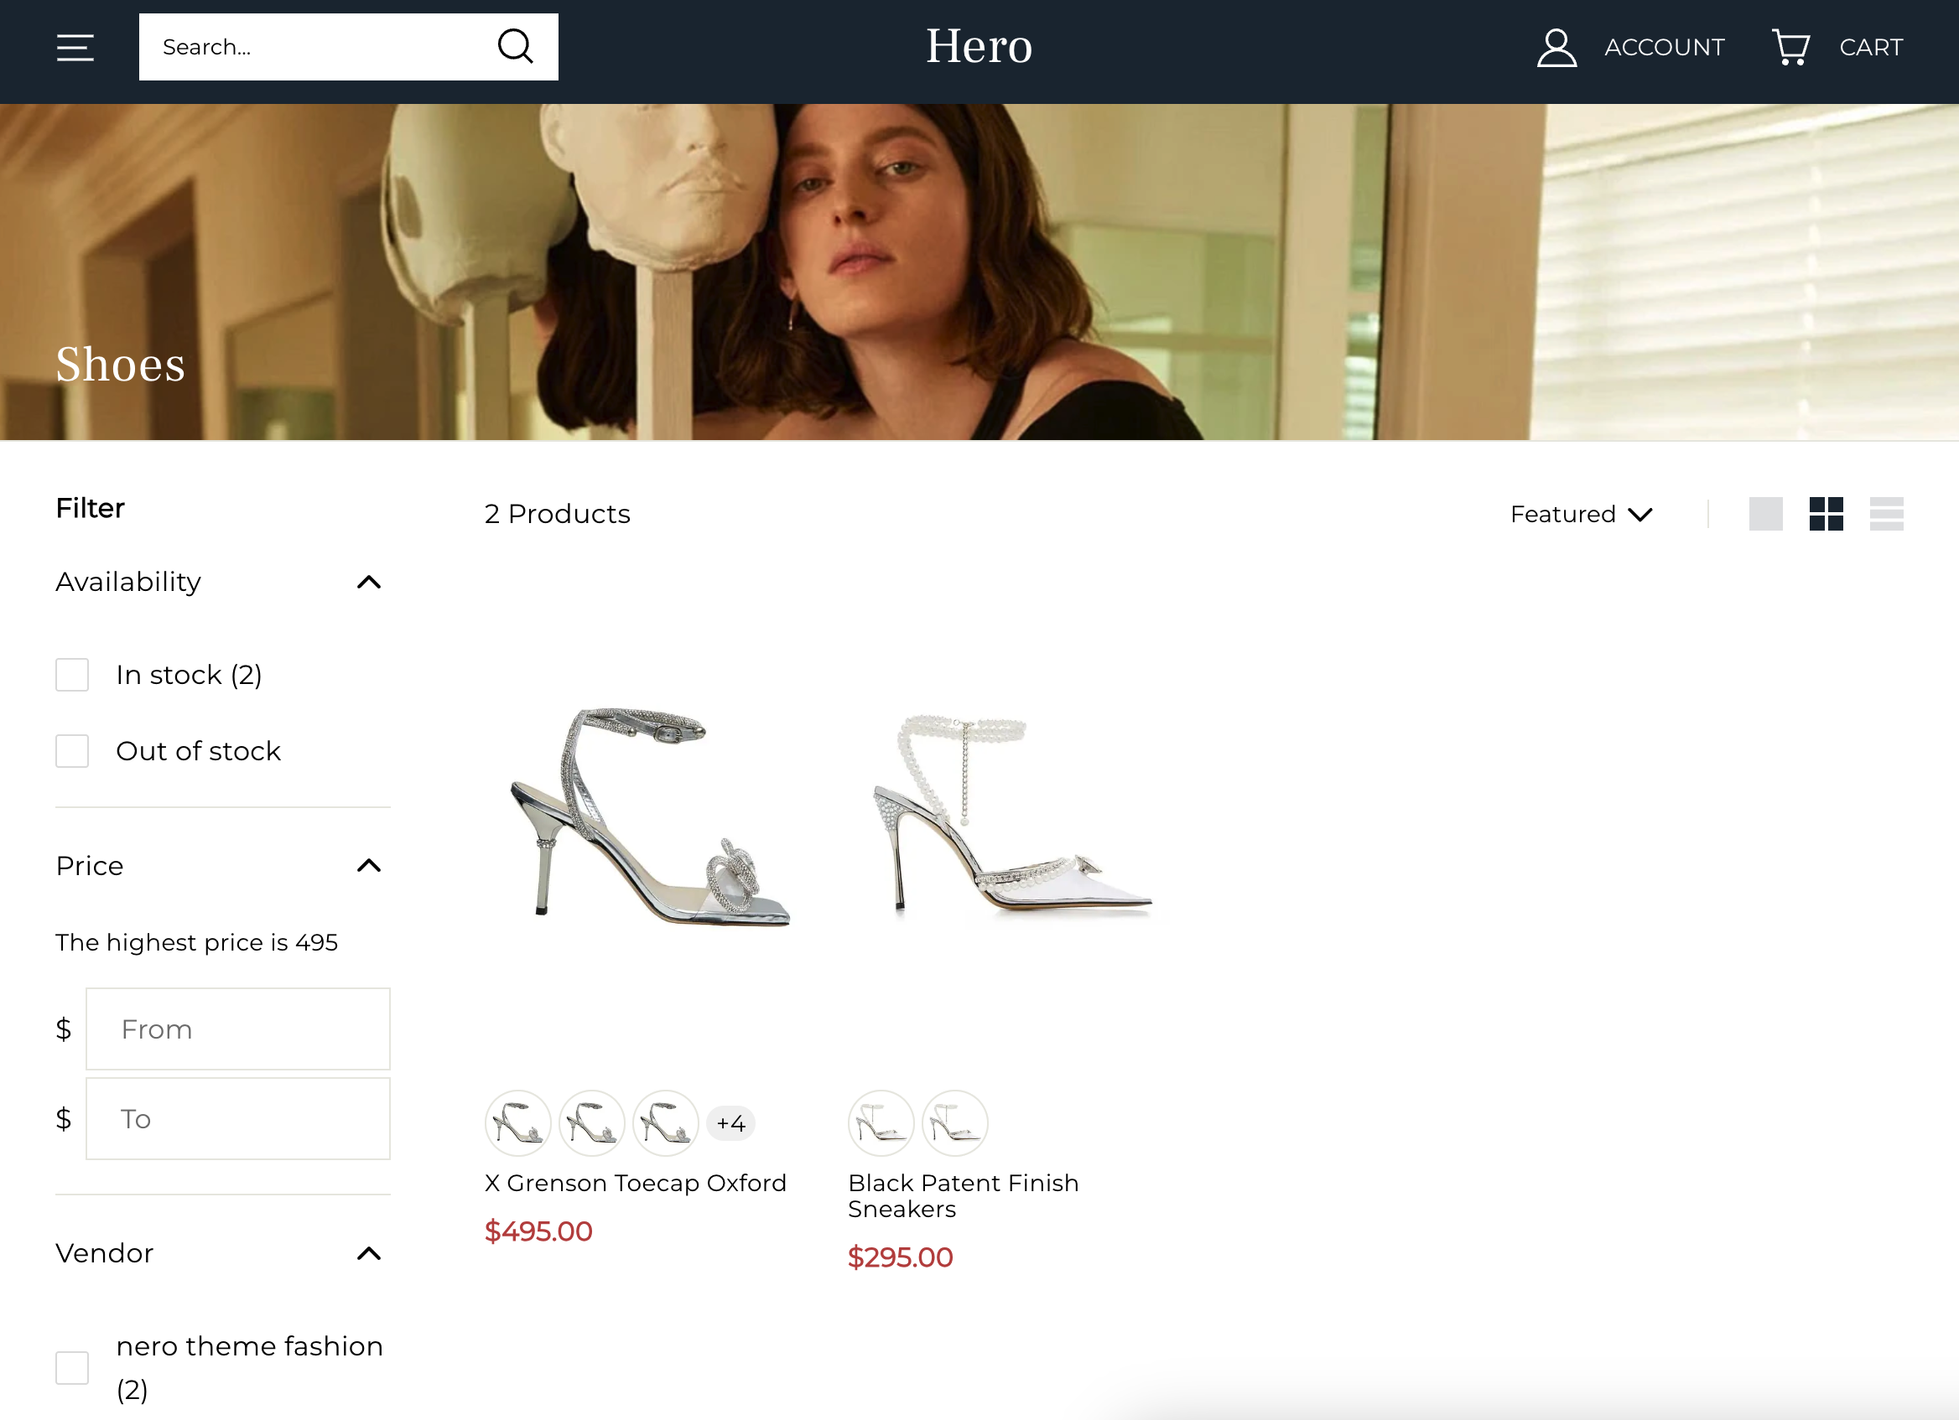Click the account user icon
Image resolution: width=1959 pixels, height=1420 pixels.
[x=1556, y=48]
